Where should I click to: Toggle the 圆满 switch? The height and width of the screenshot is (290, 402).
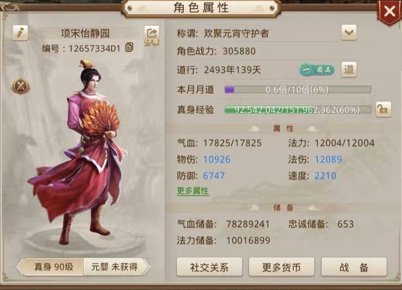tap(316, 70)
